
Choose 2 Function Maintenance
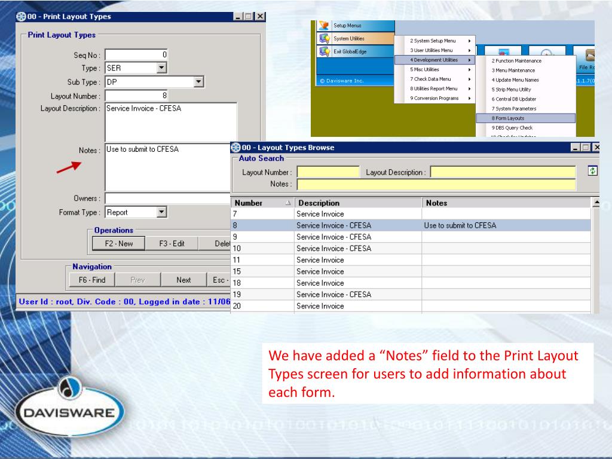pyautogui.click(x=526, y=61)
